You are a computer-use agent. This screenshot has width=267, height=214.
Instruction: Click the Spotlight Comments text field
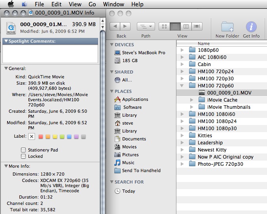coord(50,54)
